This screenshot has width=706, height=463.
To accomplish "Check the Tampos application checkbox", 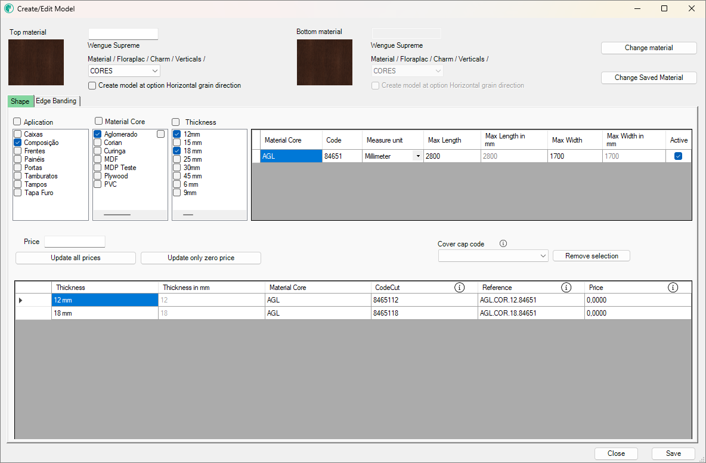I will [x=18, y=184].
